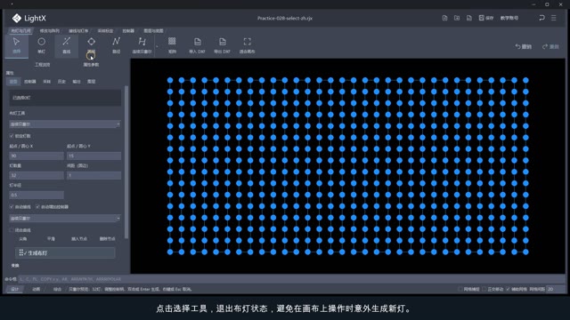Select the first properties panel tab
The height and width of the screenshot is (320, 570).
[x=13, y=82]
